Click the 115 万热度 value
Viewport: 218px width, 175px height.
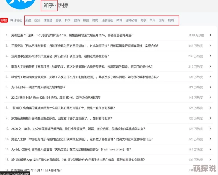point(196,149)
